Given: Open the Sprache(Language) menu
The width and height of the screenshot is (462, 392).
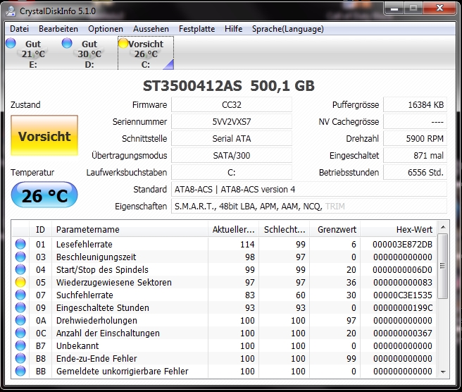Looking at the screenshot, I should click(287, 29).
